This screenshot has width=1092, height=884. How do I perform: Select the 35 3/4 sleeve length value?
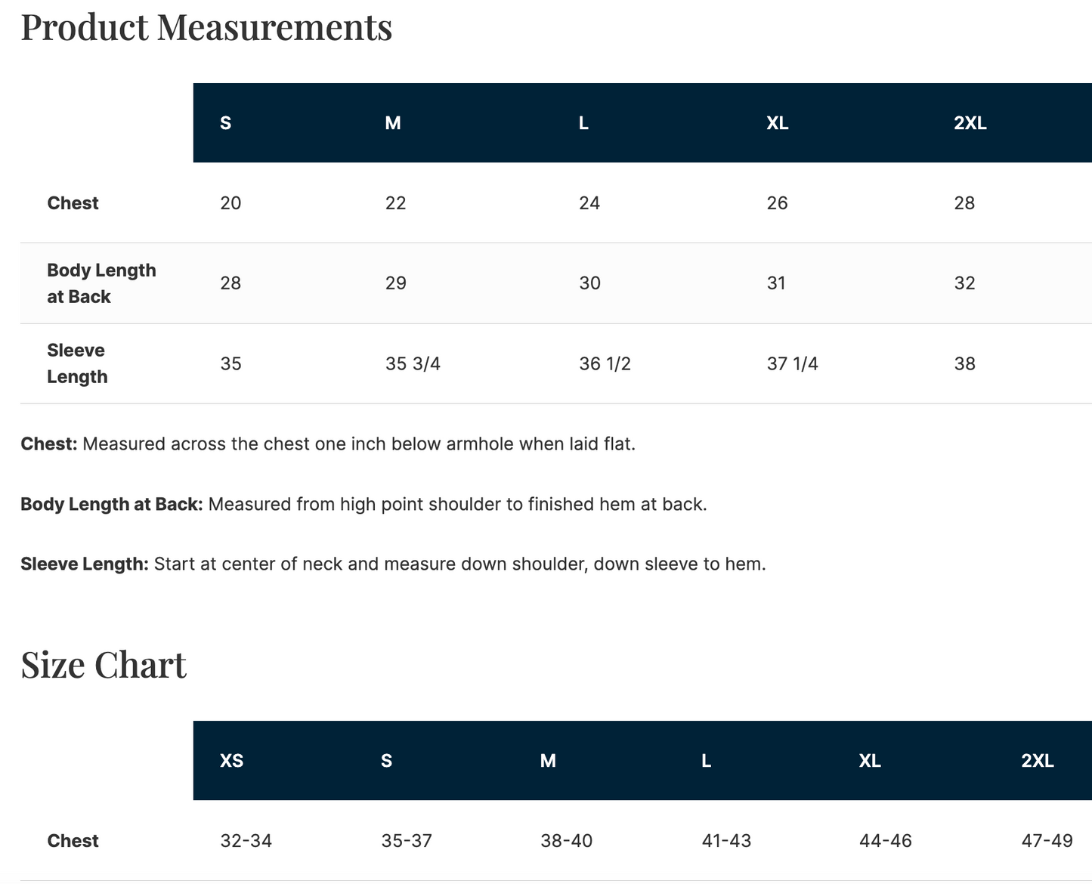pyautogui.click(x=413, y=364)
